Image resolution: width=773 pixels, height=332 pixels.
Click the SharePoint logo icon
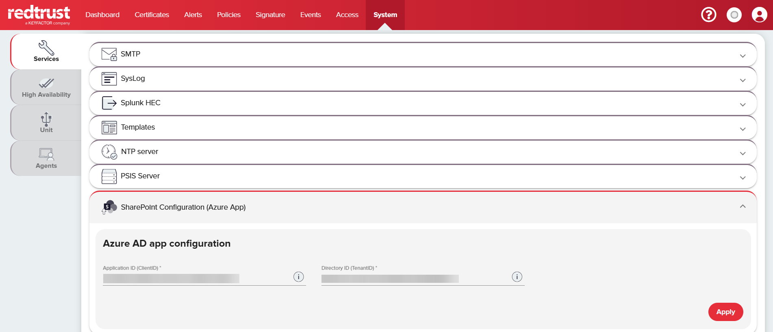[x=109, y=207]
